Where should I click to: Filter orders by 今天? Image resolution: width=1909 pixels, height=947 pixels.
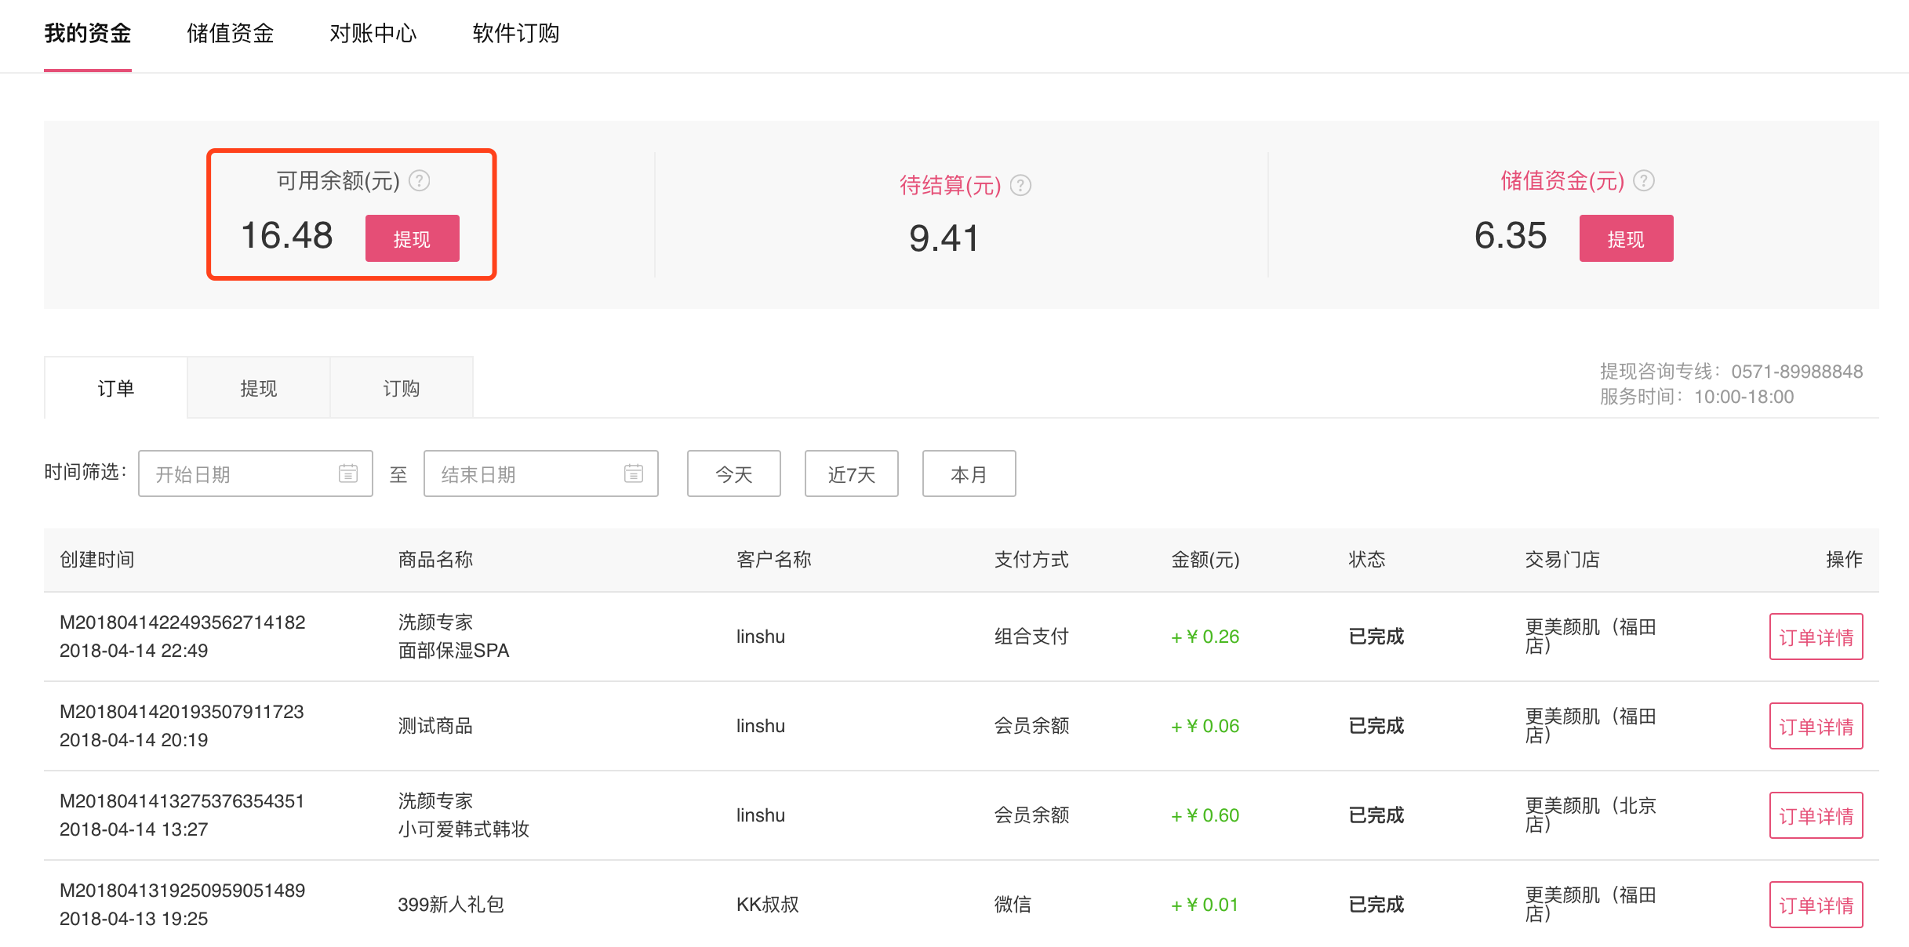pos(733,473)
